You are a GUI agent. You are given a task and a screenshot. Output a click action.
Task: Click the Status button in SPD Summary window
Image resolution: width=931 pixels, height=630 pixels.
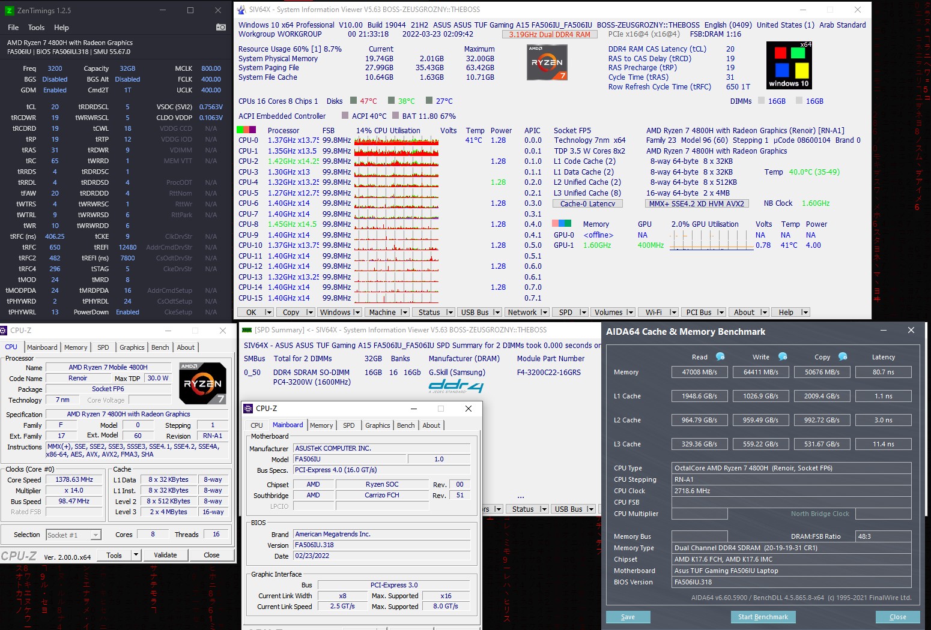[523, 509]
